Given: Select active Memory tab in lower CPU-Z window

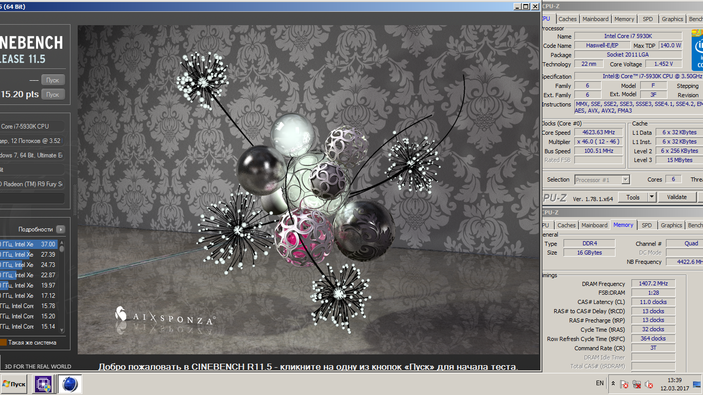Looking at the screenshot, I should tap(623, 225).
